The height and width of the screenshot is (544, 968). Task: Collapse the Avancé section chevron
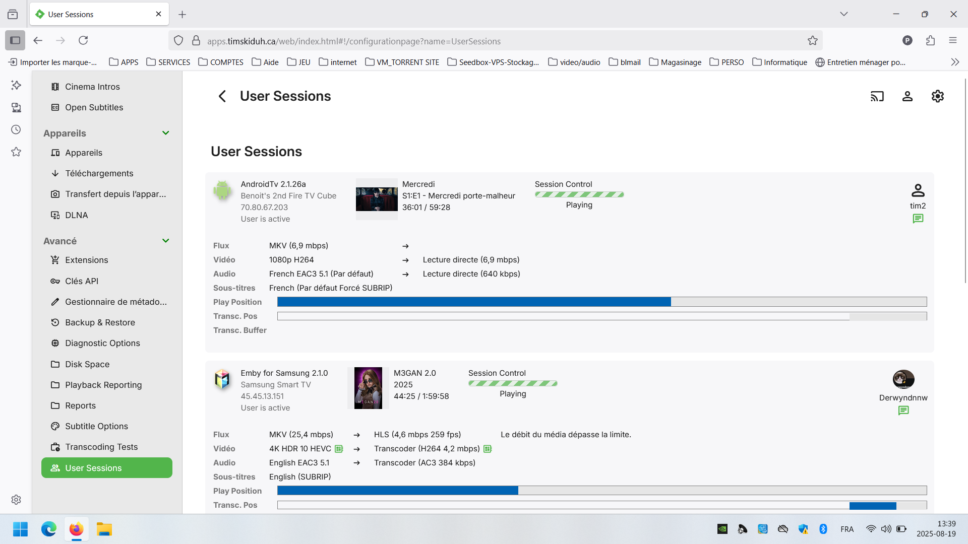[165, 241]
